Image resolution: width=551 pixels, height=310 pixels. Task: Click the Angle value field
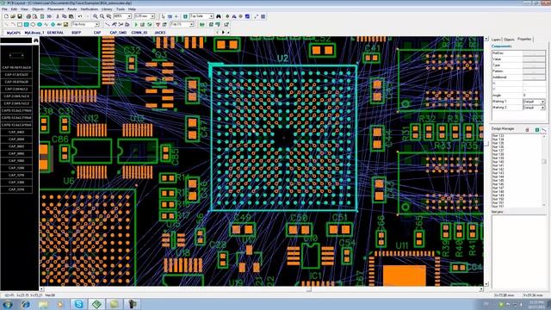534,96
